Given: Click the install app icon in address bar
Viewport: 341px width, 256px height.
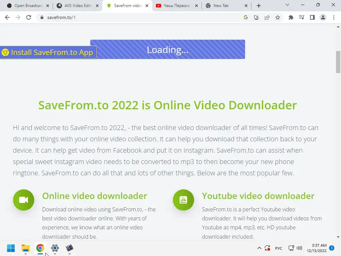Looking at the screenshot, I should pyautogui.click(x=256, y=17).
